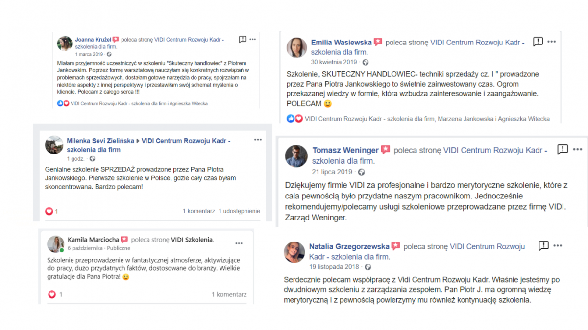Viewport: 588px width, 330px height.
Task: Click heart reaction on Milenka's post
Action: click(x=49, y=211)
